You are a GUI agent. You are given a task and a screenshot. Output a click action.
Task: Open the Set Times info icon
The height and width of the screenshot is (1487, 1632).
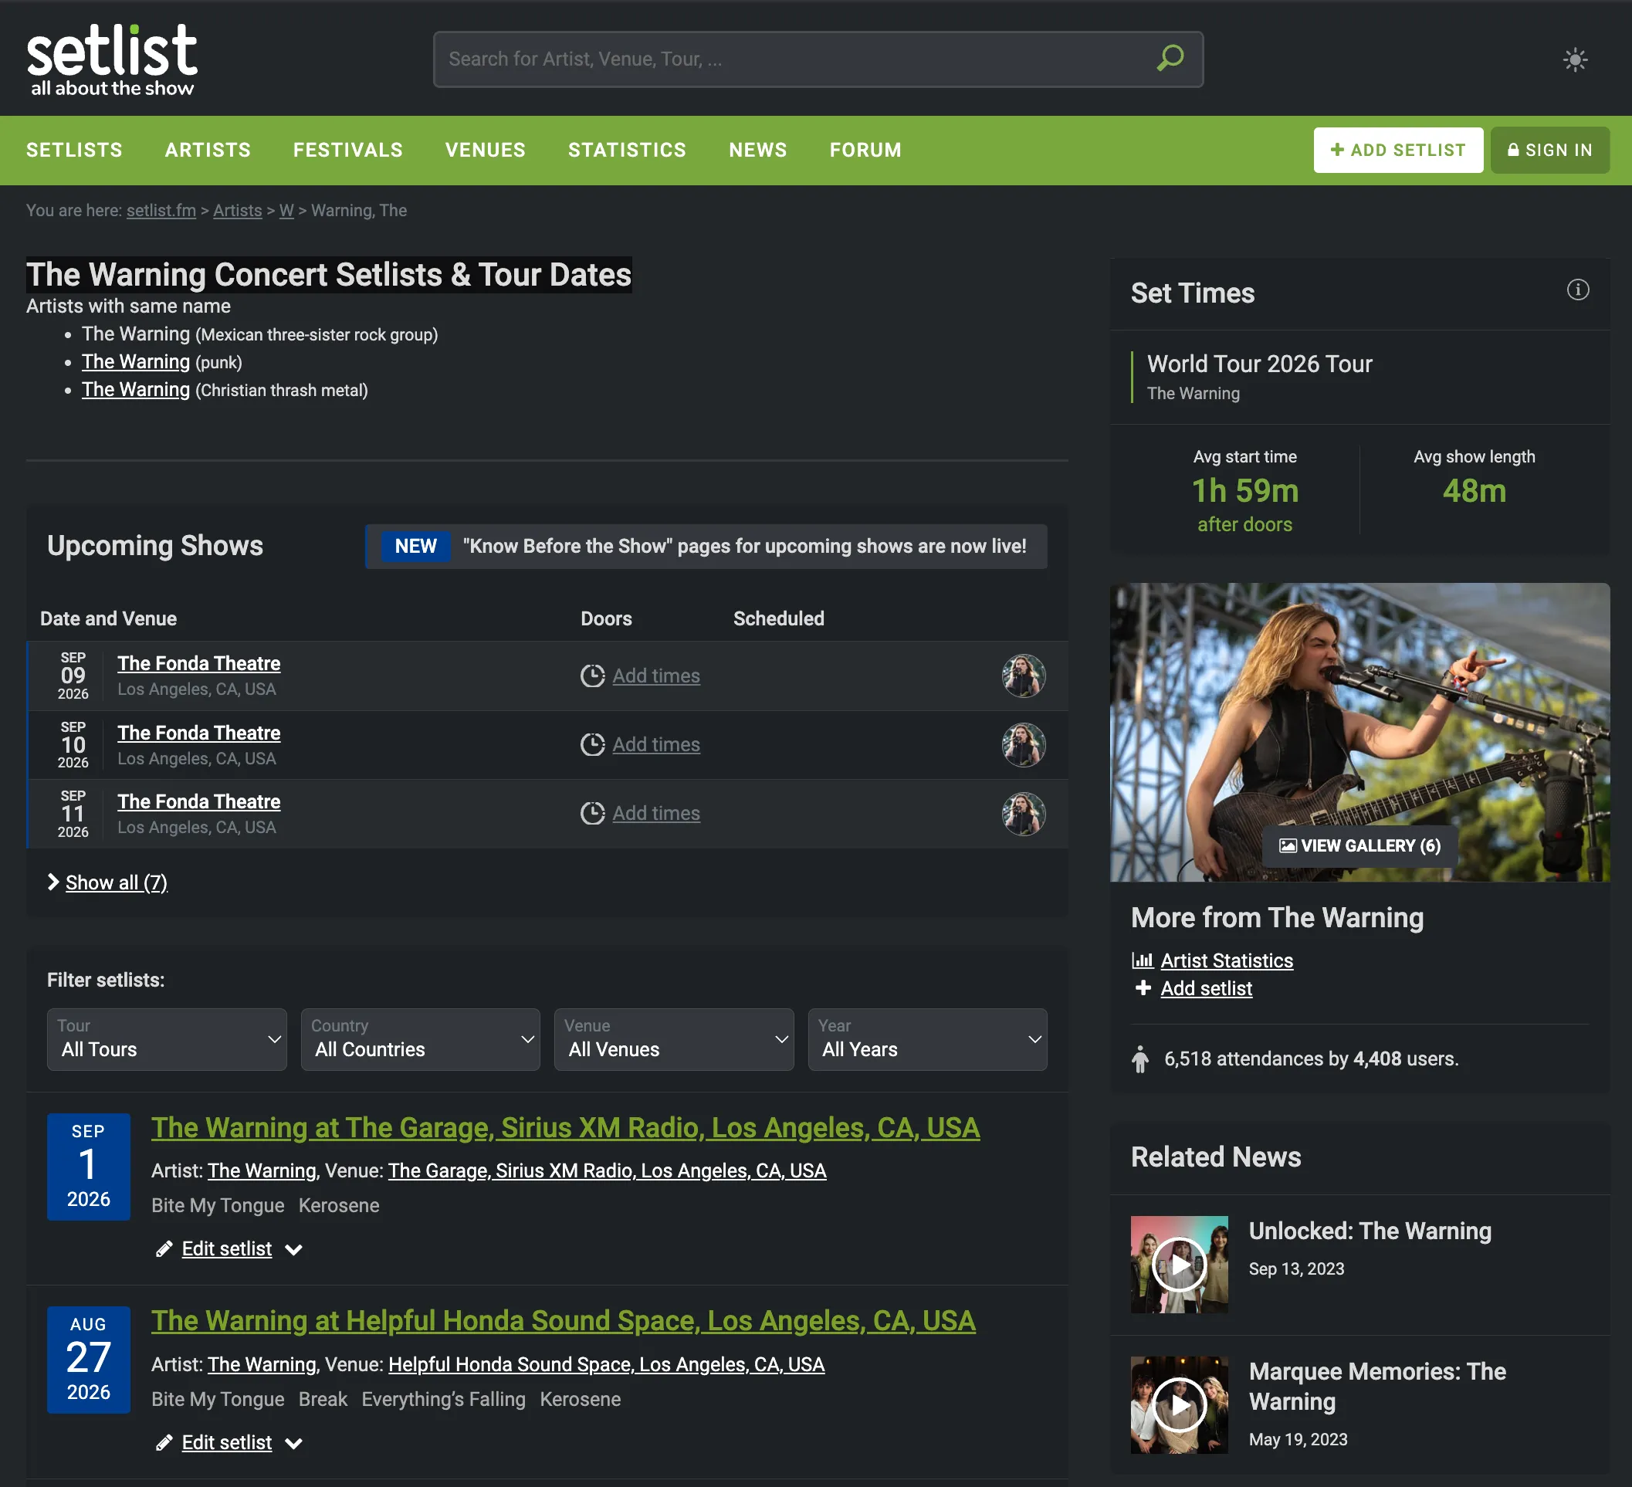(x=1578, y=290)
